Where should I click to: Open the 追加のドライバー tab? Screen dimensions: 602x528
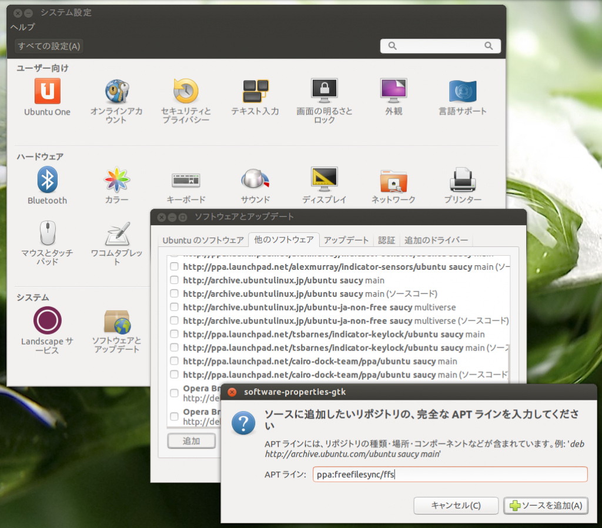coord(436,240)
